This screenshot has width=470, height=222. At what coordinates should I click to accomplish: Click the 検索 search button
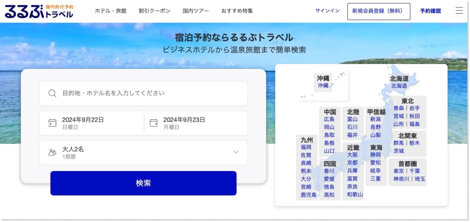(x=144, y=183)
